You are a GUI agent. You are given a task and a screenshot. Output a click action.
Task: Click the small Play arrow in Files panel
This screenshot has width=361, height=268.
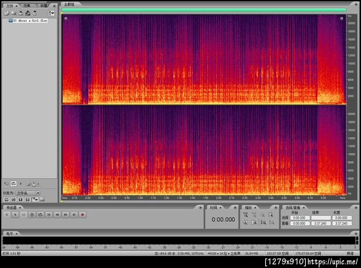click(x=20, y=184)
